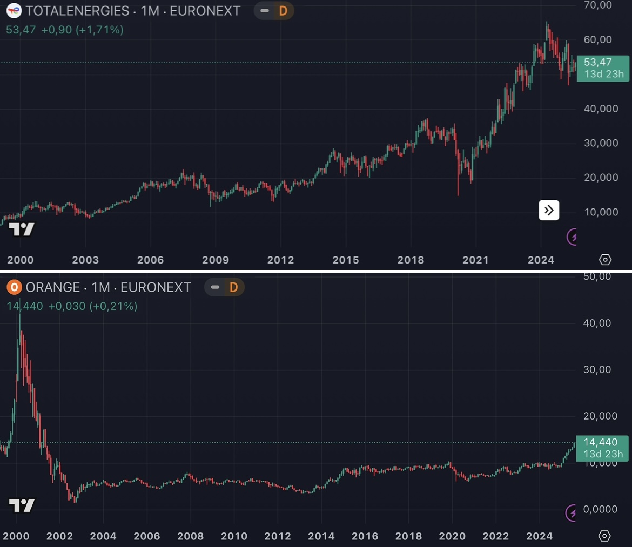Image resolution: width=632 pixels, height=547 pixels.
Task: Open chart settings hexagon on Orange chart
Action: click(x=605, y=536)
